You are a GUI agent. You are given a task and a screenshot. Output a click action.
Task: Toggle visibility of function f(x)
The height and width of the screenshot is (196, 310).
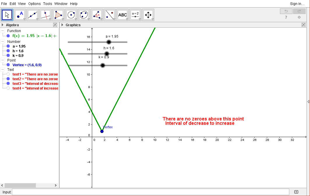[8, 36]
